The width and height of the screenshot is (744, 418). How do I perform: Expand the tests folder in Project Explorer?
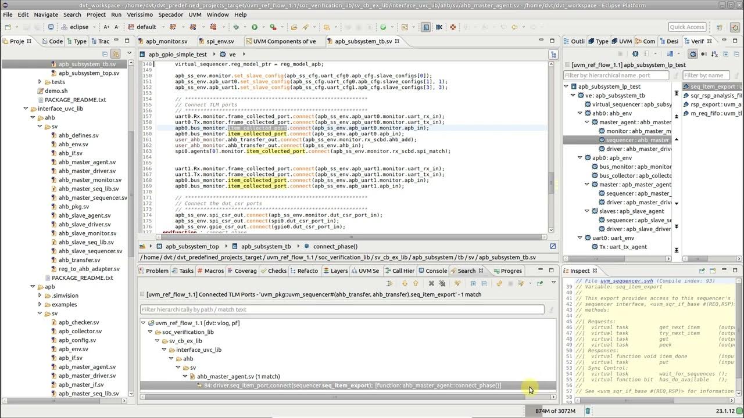click(40, 82)
